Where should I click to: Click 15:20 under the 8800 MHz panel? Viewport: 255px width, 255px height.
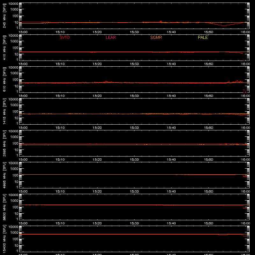tap(97, 223)
